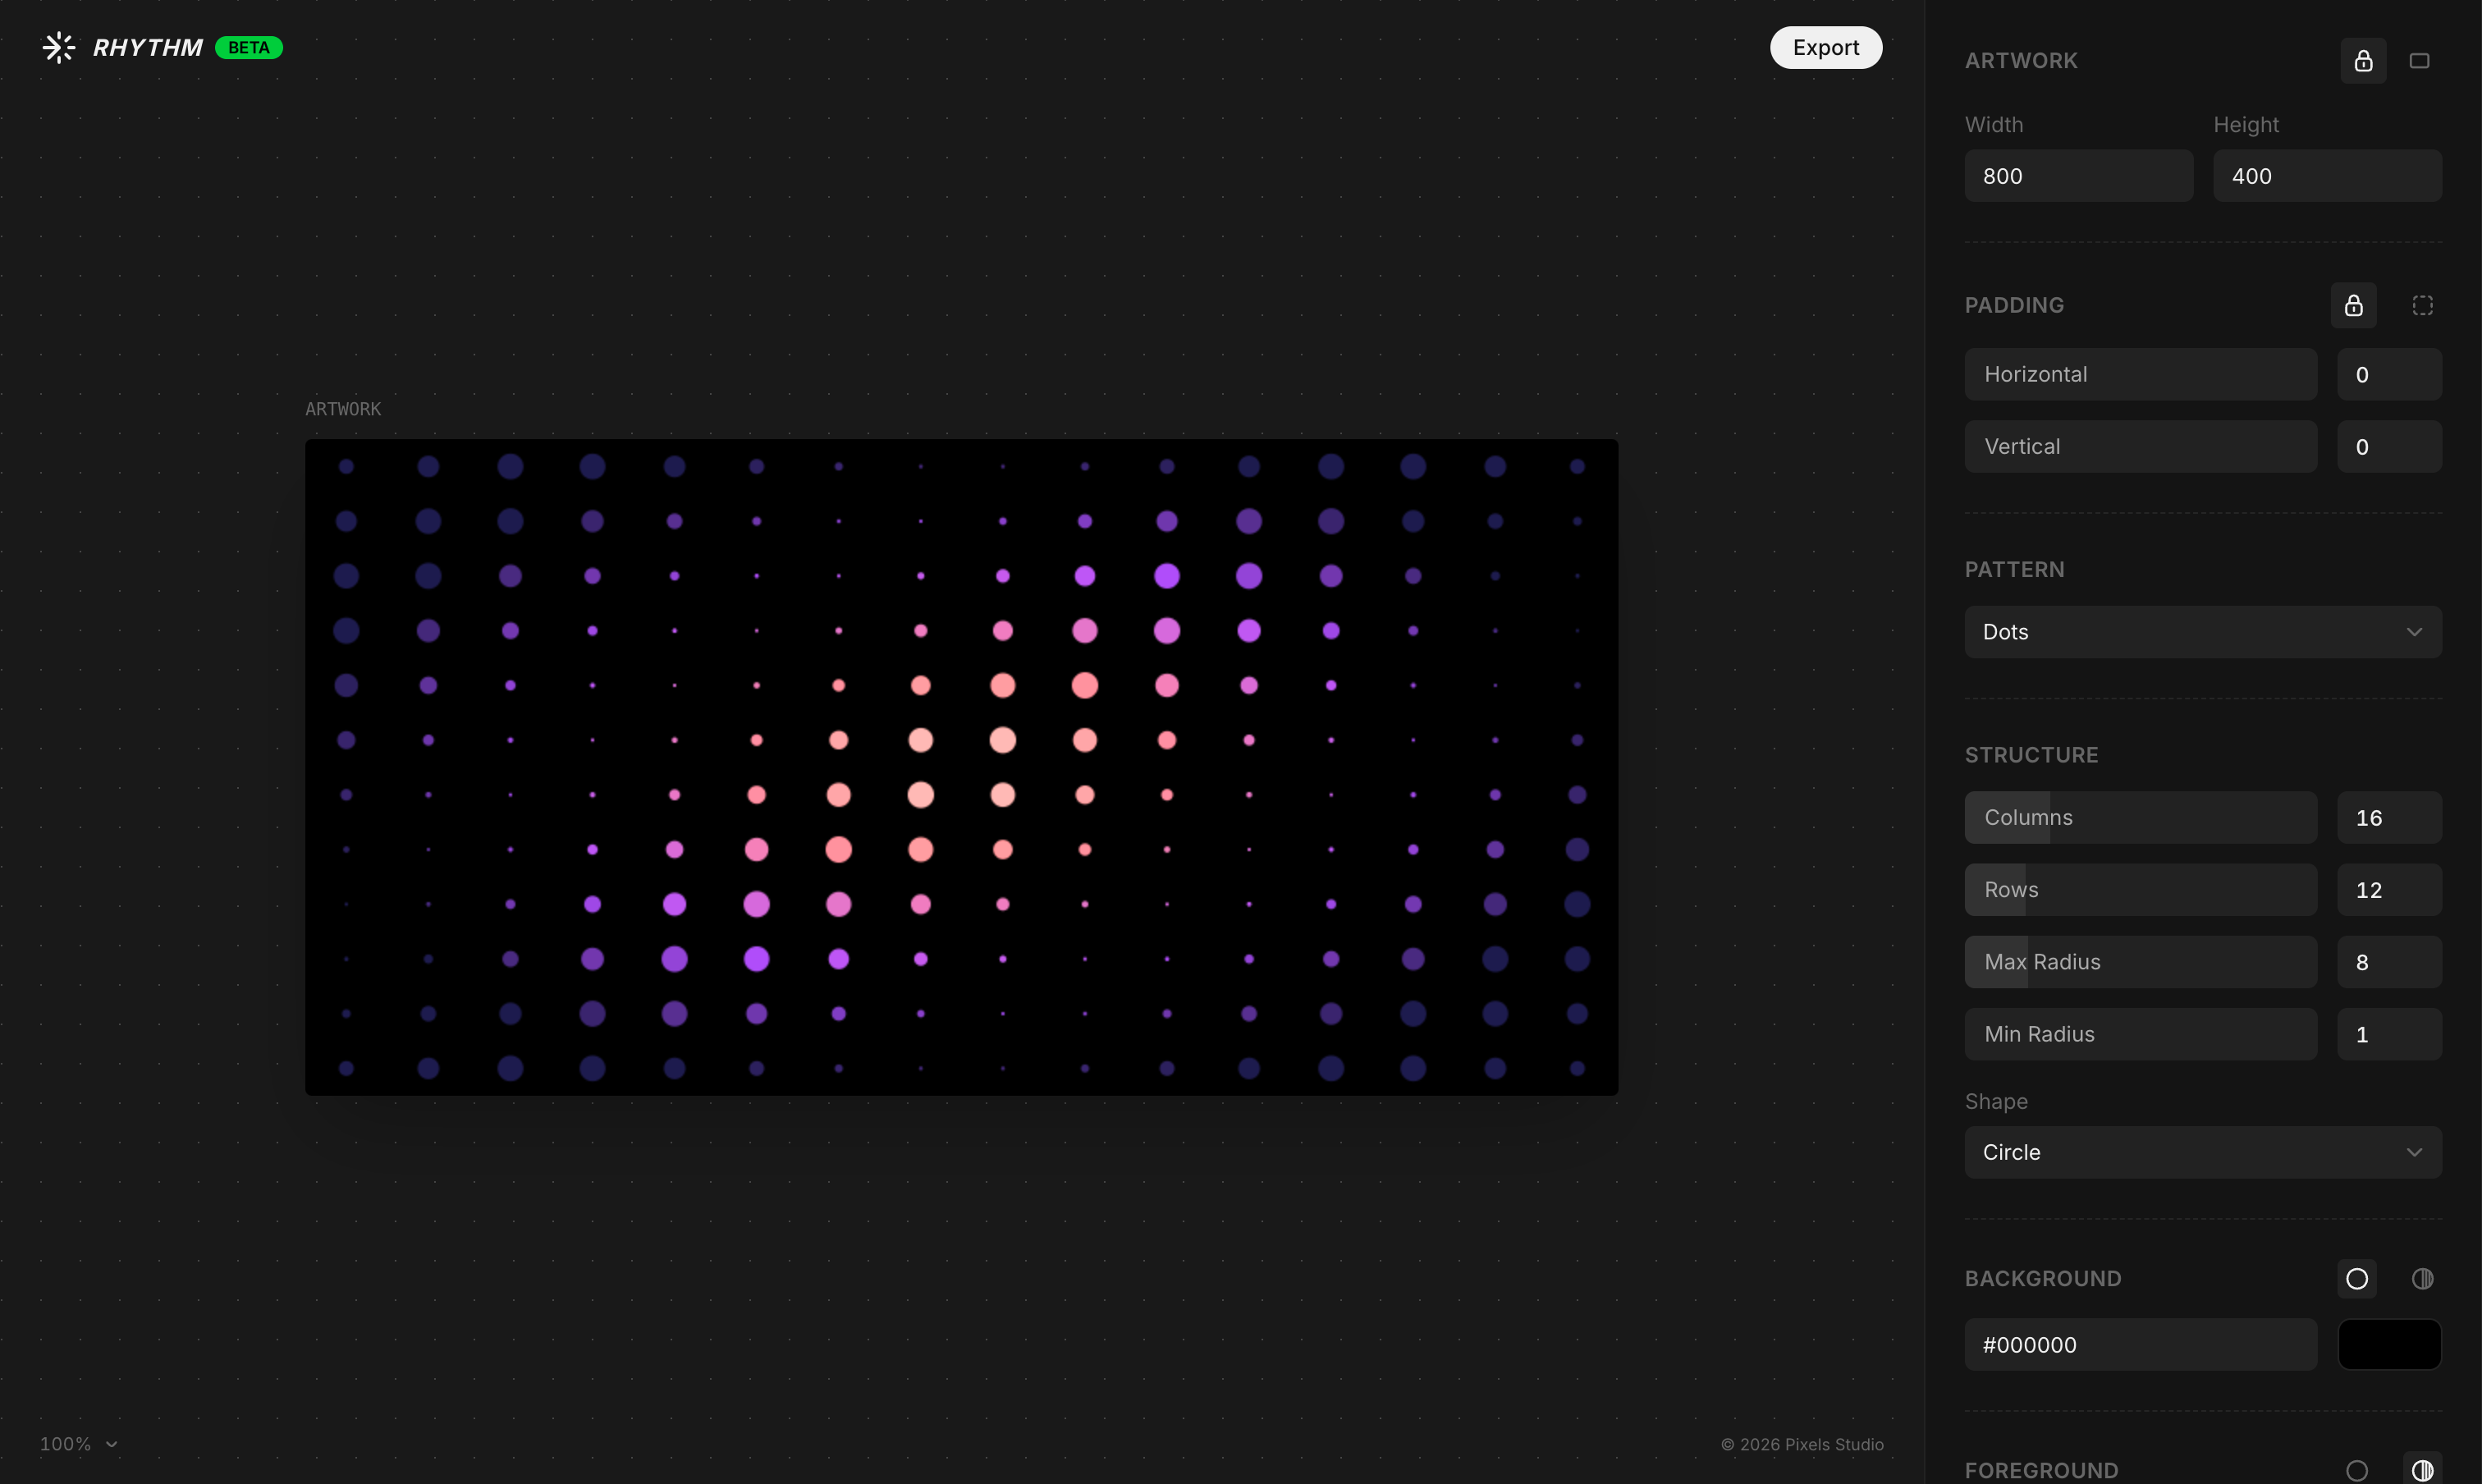Click the dashed-border icon in the PADDING section
Image resolution: width=2482 pixels, height=1484 pixels.
(x=2423, y=305)
